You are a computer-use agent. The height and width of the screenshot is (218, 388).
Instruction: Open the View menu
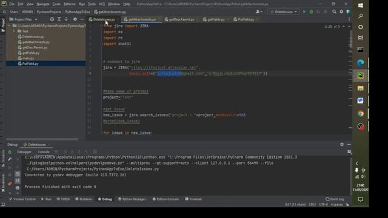click(x=30, y=4)
